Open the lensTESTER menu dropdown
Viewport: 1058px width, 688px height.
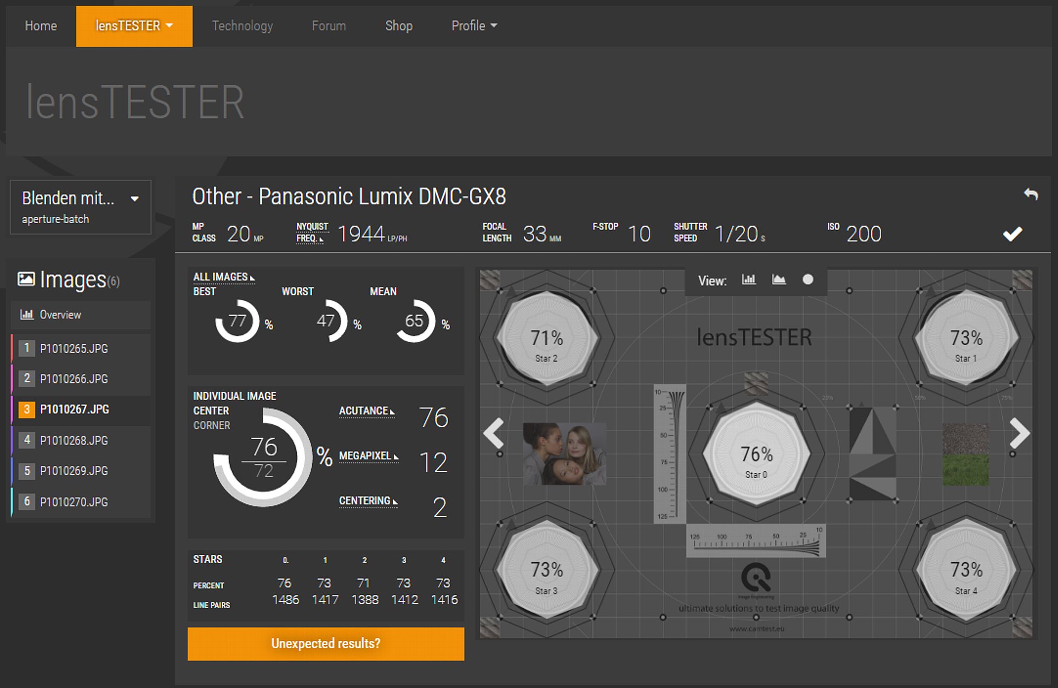point(134,26)
